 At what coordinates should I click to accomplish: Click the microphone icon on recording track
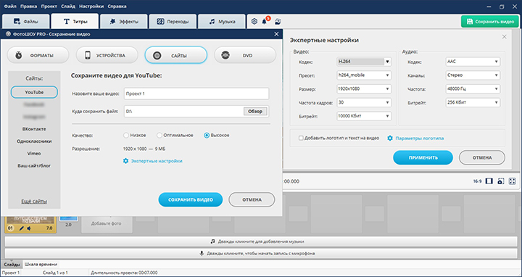coord(202,253)
